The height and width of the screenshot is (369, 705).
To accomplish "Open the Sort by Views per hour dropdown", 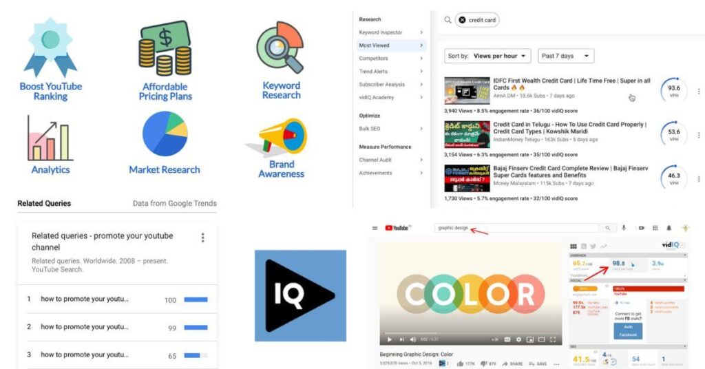I will 488,56.
